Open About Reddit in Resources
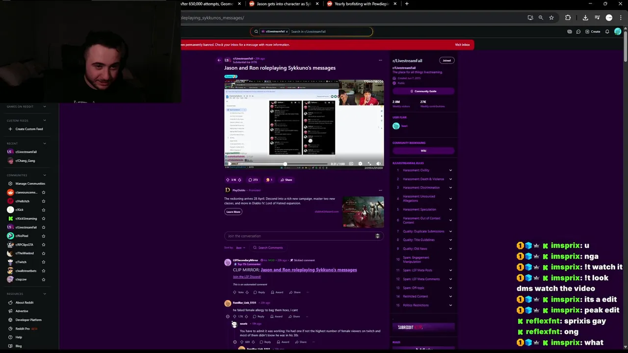 24,303
